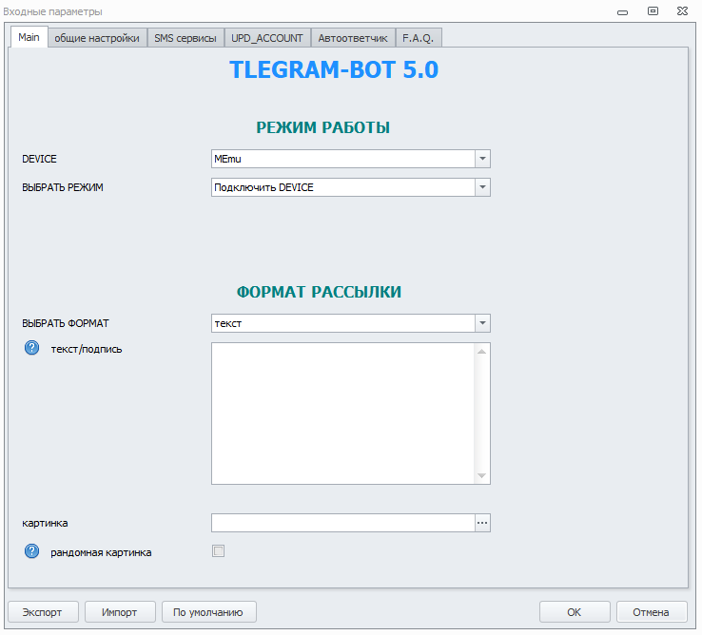Click inside the текст/подпись text area
The image size is (702, 635).
(343, 414)
